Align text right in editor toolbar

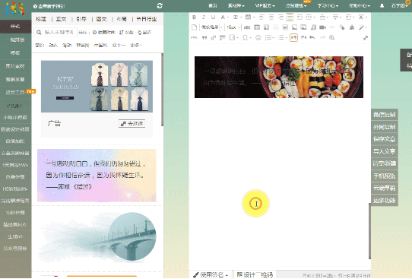(x=280, y=17)
